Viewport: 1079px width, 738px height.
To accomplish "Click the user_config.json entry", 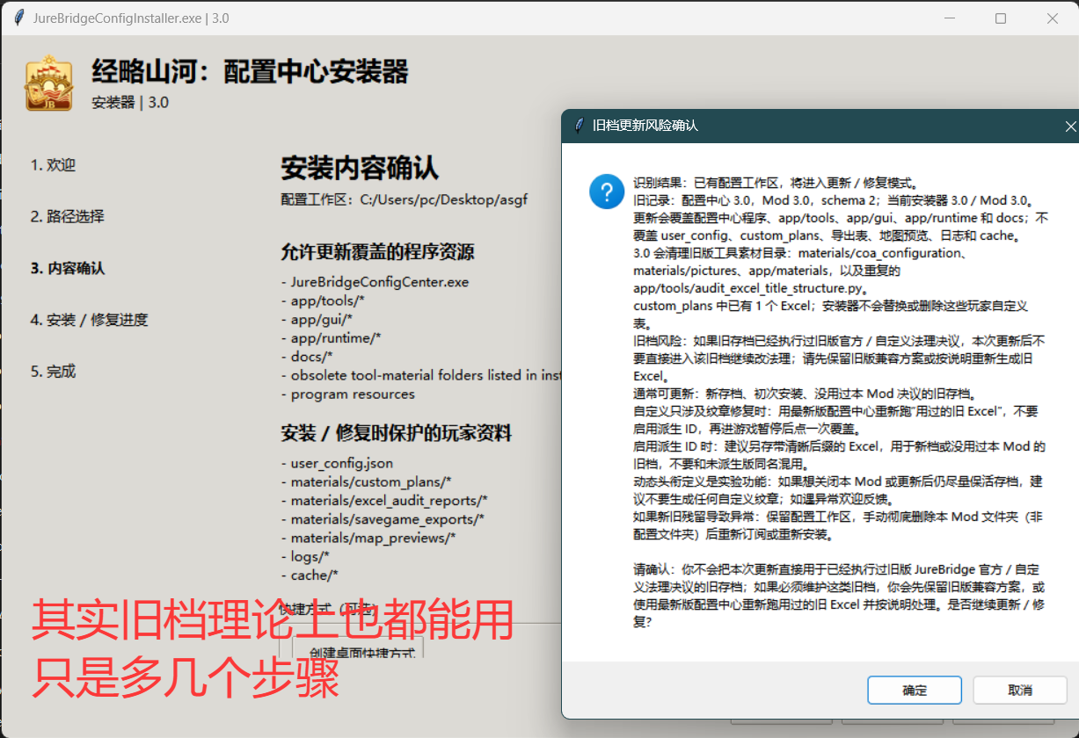I will click(337, 462).
